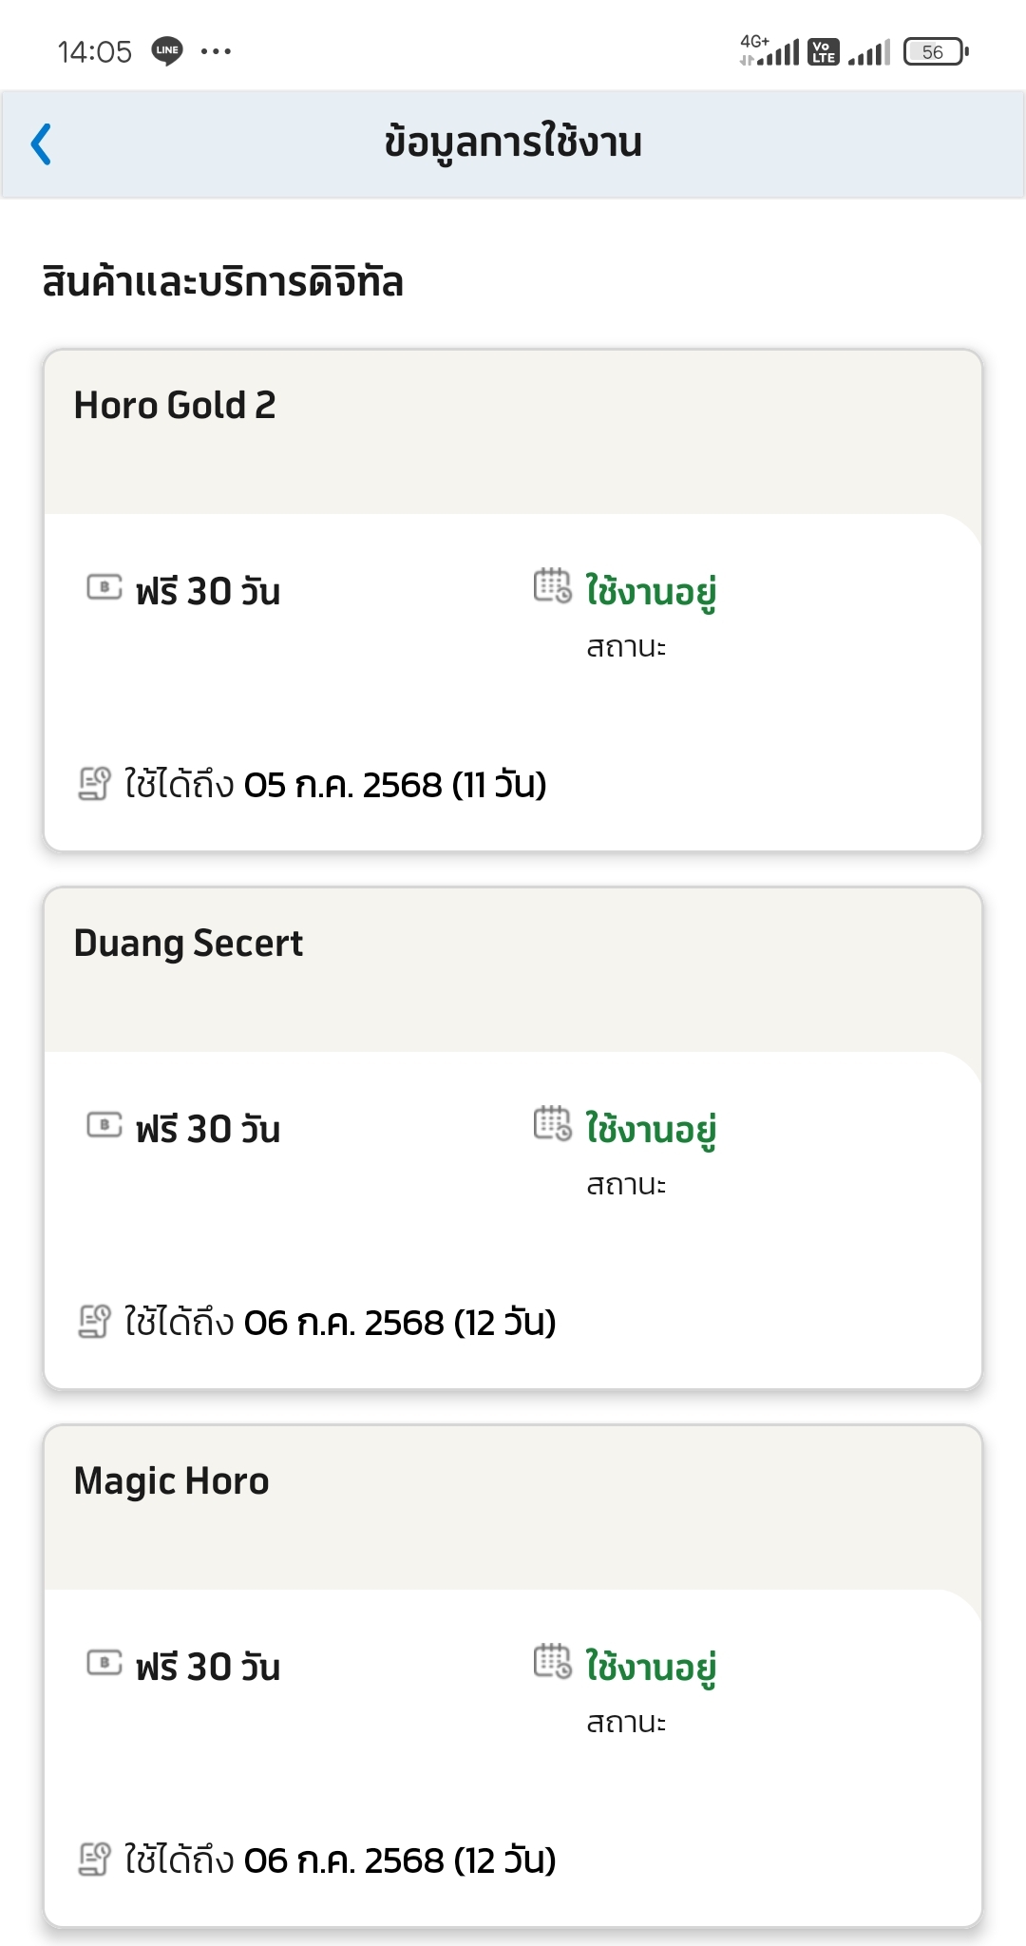Screen dimensions: 1026x1946
Task: Tap the battery indicator showing 56
Action: 937,51
